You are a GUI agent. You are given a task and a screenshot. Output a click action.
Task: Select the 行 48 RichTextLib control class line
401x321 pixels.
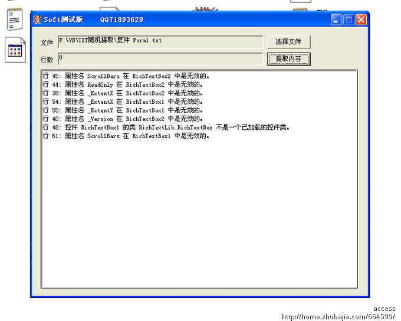(x=166, y=127)
